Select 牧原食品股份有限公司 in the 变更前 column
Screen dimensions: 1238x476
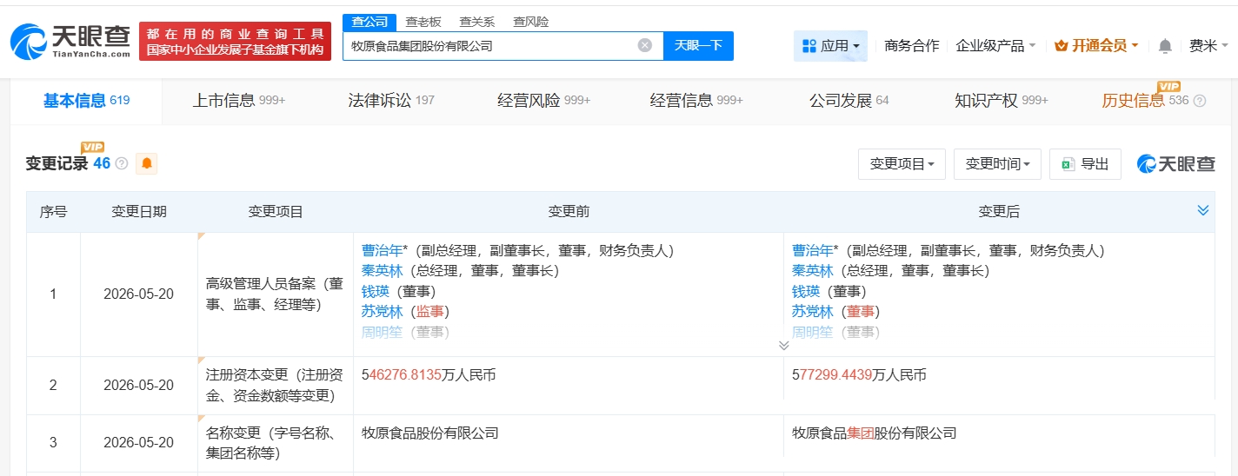[430, 433]
